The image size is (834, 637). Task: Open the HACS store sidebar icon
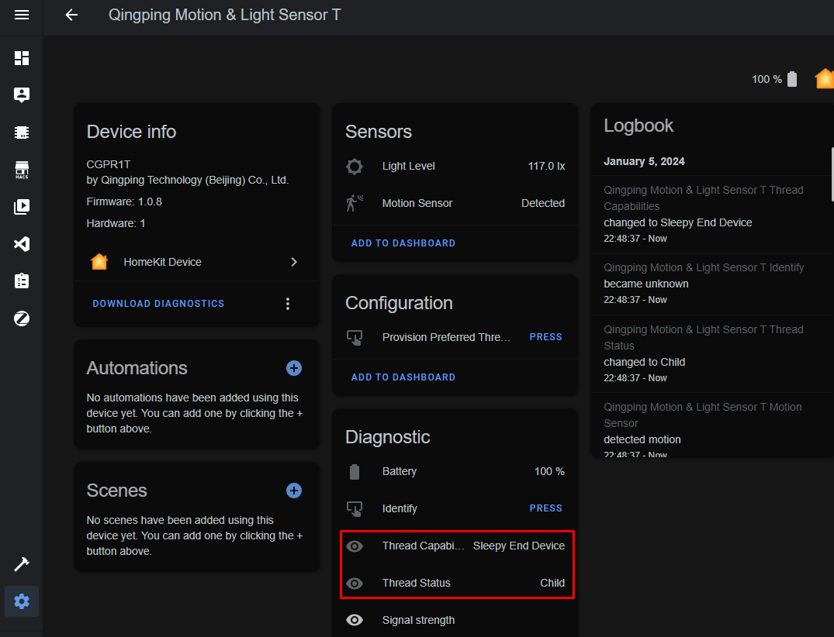point(22,170)
